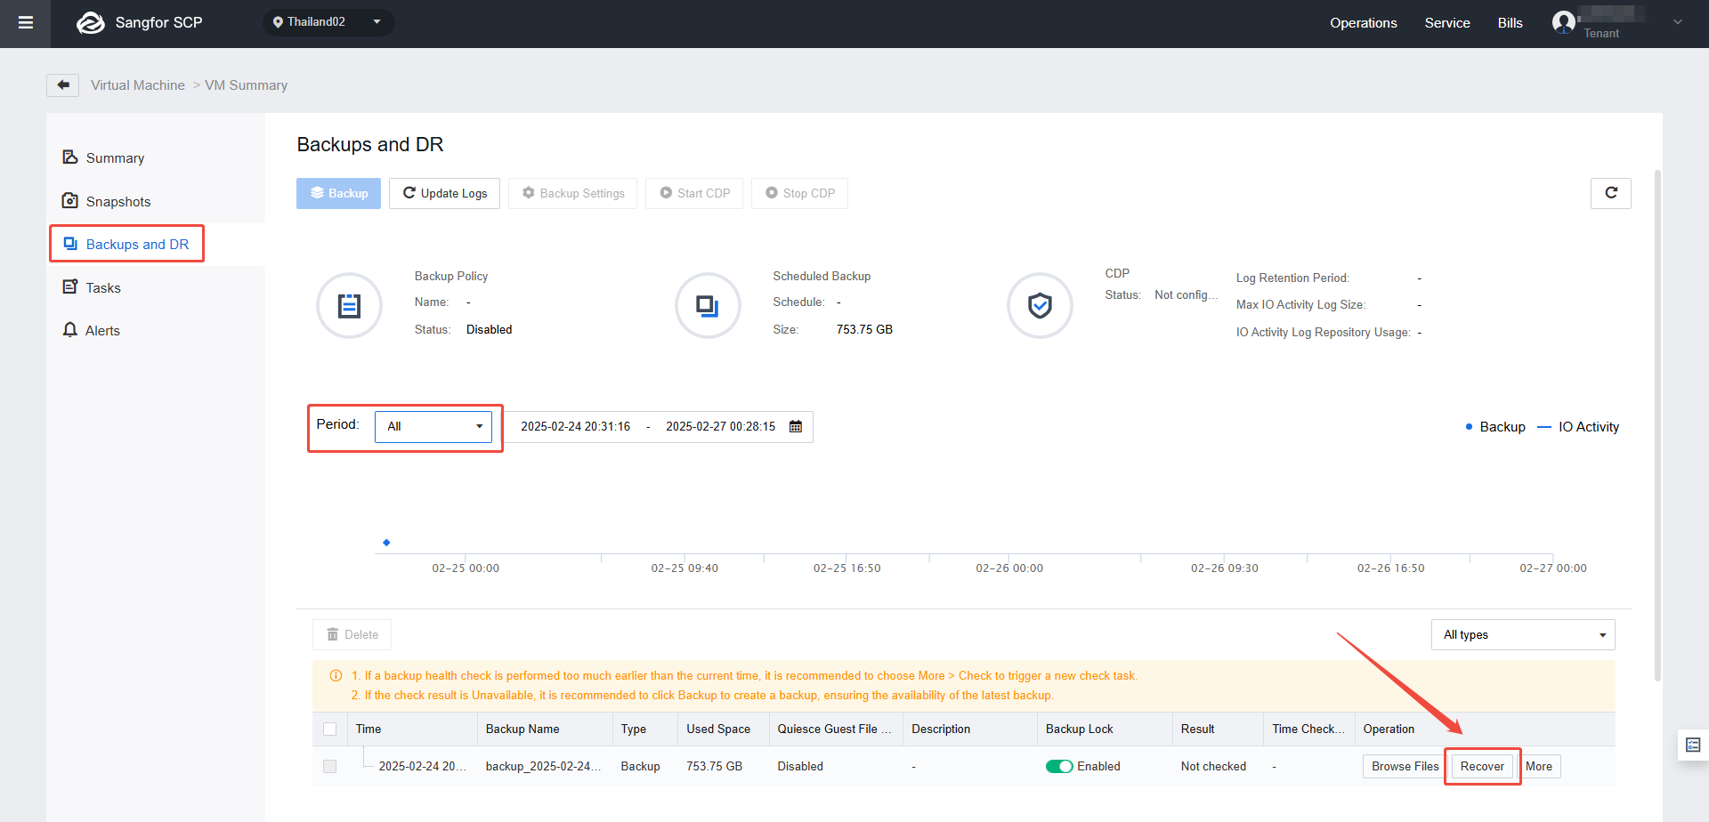Tick the select-all header checkbox
The width and height of the screenshot is (1709, 822).
click(330, 729)
